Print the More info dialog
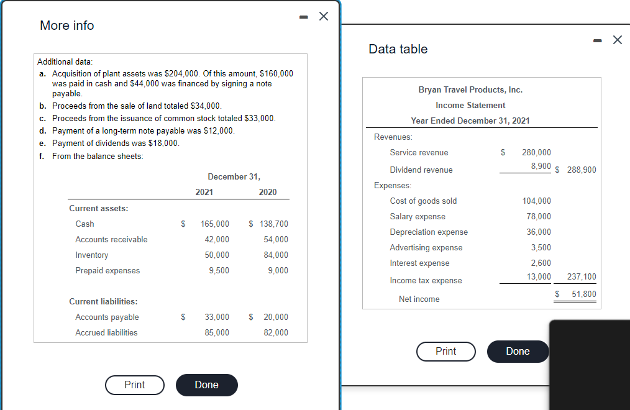This screenshot has height=410, width=630. (x=135, y=385)
